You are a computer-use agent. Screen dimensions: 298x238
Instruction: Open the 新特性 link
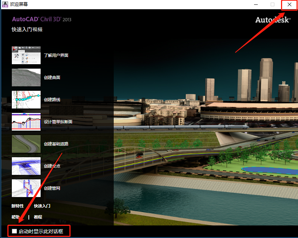tap(17, 206)
